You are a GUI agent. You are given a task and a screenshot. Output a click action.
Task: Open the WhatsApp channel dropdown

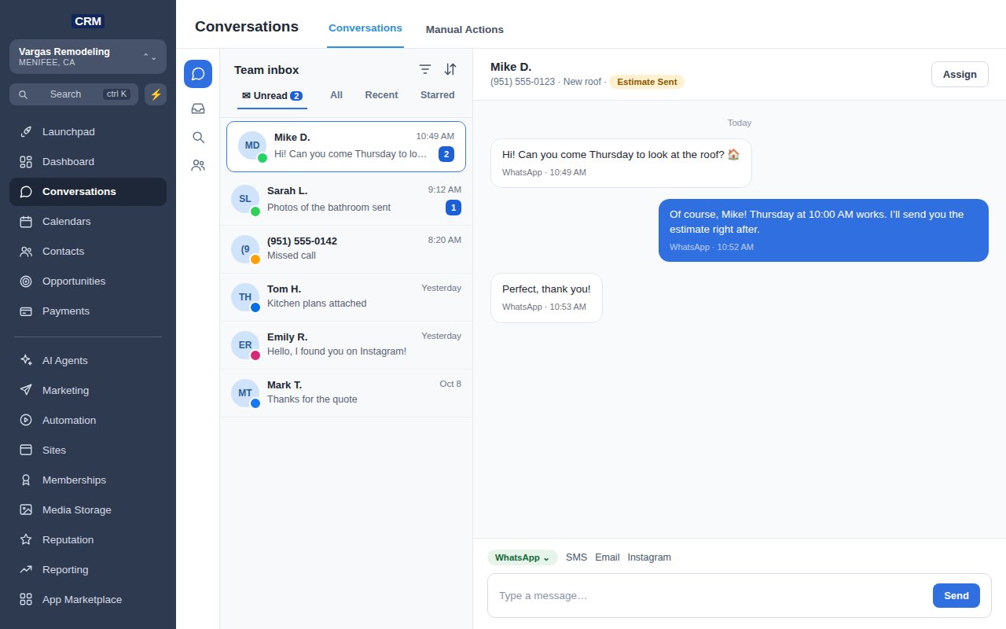[x=523, y=557]
